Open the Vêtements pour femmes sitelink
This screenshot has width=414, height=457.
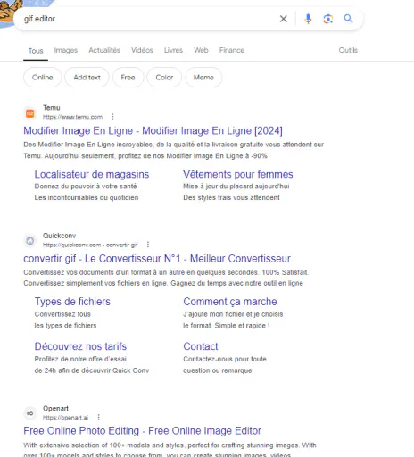pos(238,174)
